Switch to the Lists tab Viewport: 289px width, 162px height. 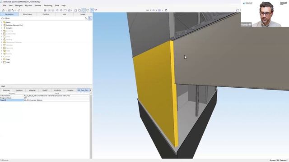tap(64, 14)
